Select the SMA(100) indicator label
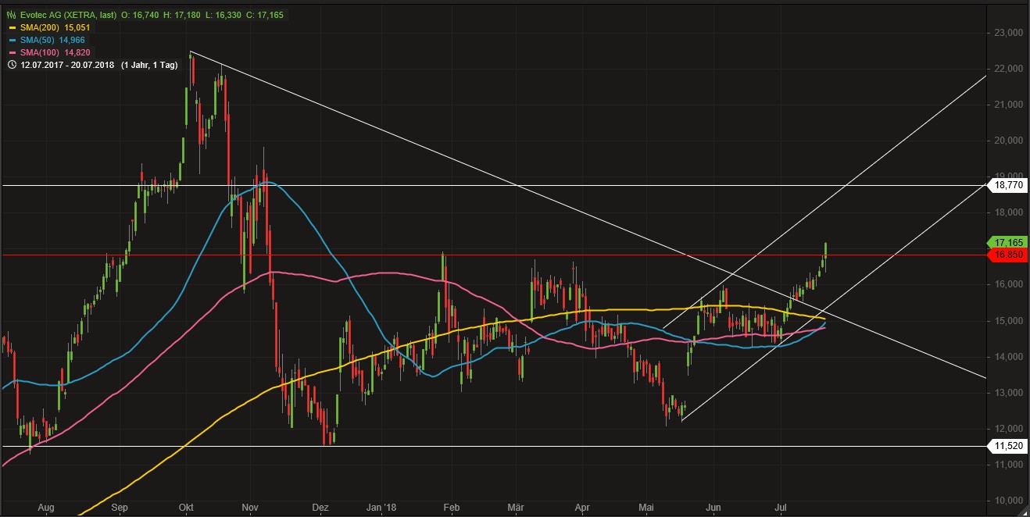This screenshot has width=1030, height=517. (38, 52)
